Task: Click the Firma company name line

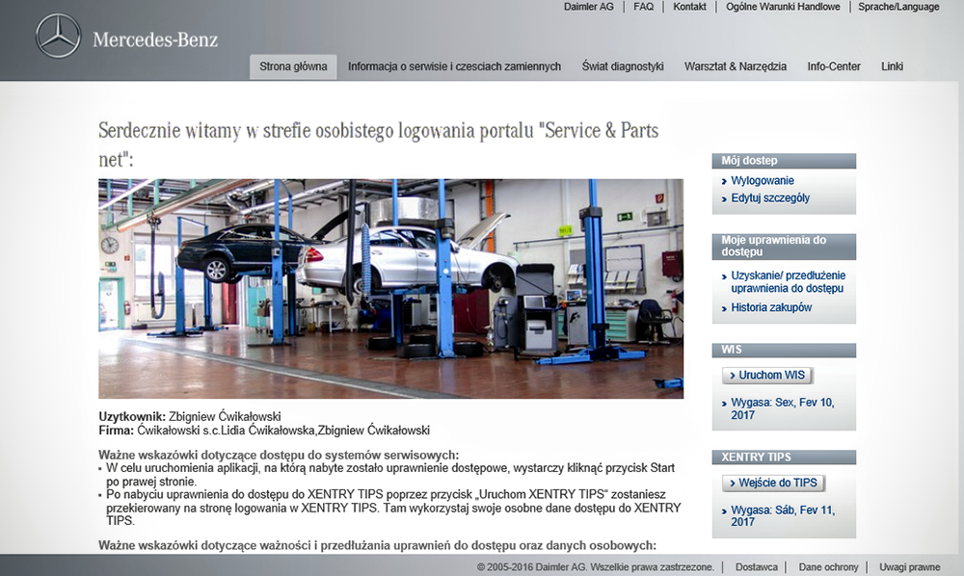Action: coord(264,431)
